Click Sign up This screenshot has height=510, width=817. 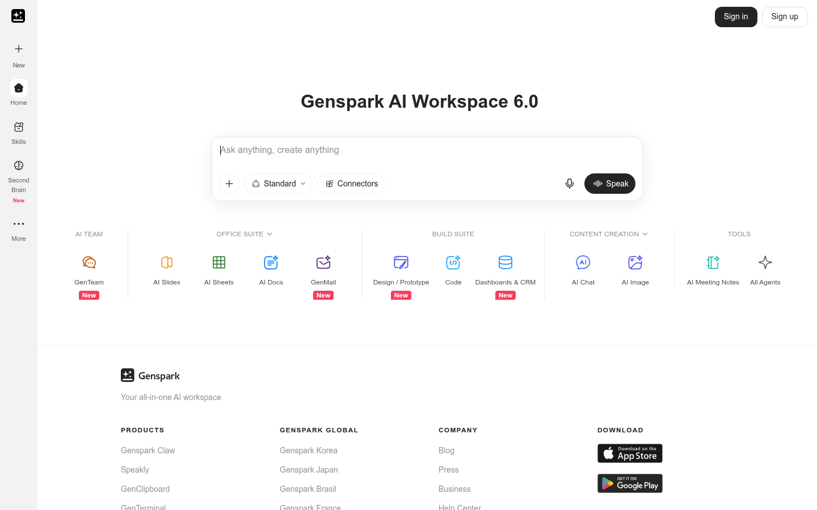point(785,17)
